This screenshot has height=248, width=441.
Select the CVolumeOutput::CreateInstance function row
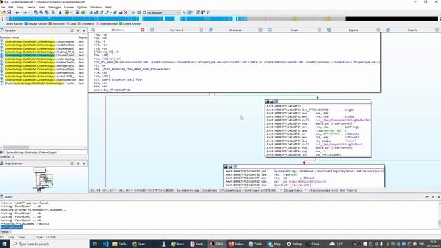(x=43, y=41)
